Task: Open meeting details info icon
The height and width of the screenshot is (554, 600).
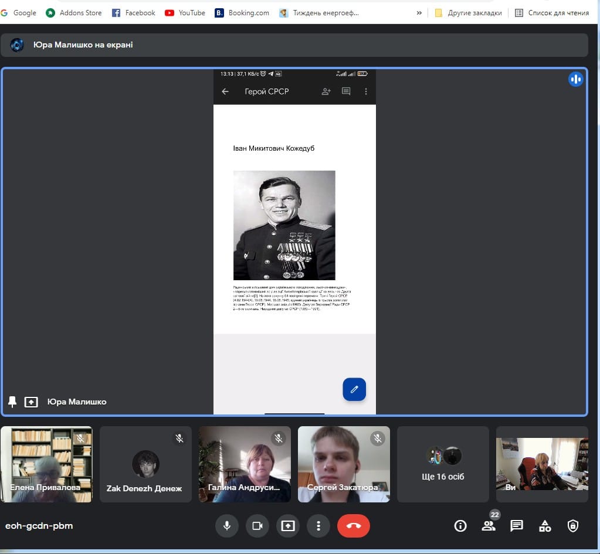Action: coord(460,526)
